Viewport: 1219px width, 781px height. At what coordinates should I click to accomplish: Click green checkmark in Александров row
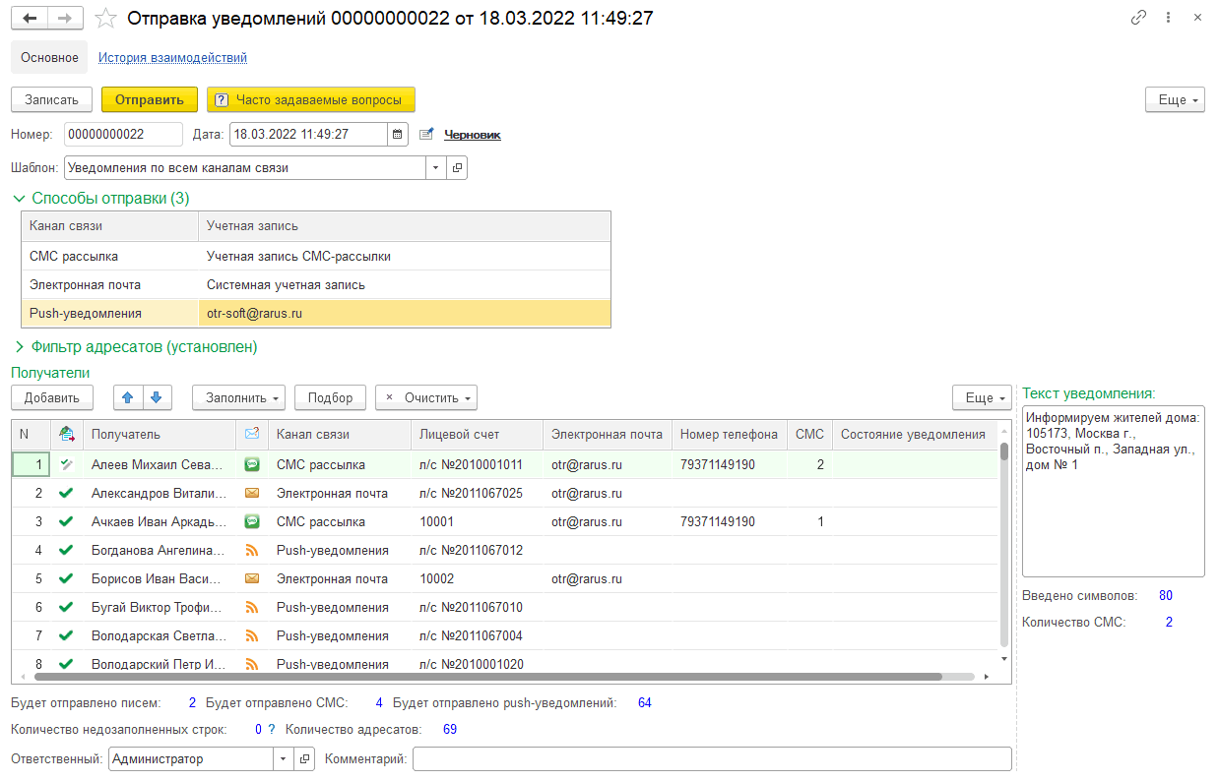click(x=66, y=493)
